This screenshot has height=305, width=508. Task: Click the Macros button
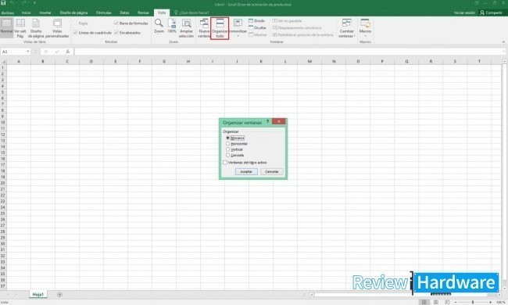365,28
